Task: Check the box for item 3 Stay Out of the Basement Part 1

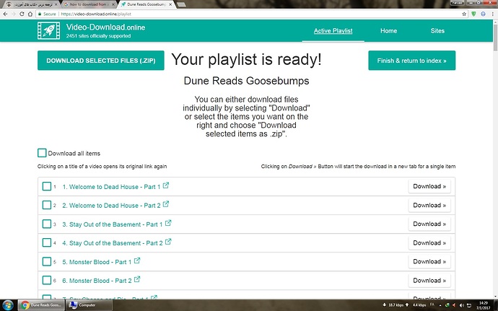Action: 47,224
